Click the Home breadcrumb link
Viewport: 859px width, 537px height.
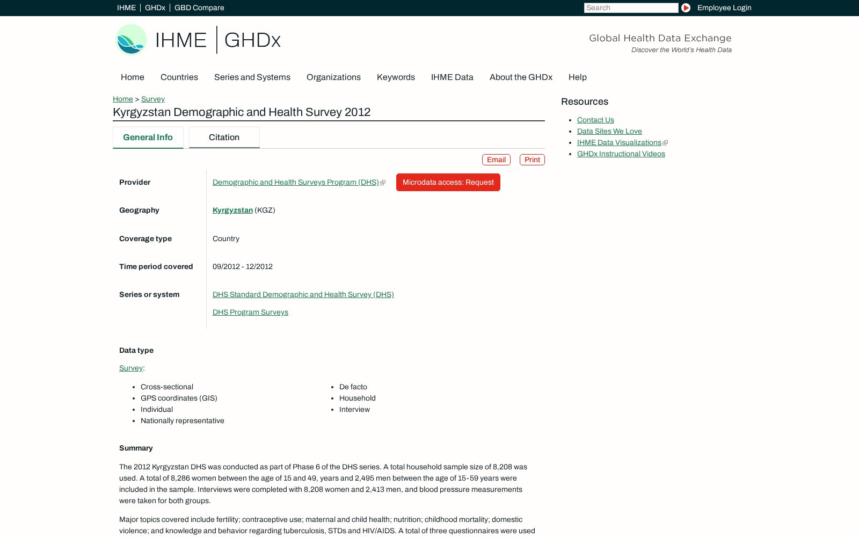click(123, 99)
